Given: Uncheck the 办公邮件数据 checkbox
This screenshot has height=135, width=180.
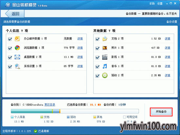Looking at the screenshot, I should click(x=10, y=39).
